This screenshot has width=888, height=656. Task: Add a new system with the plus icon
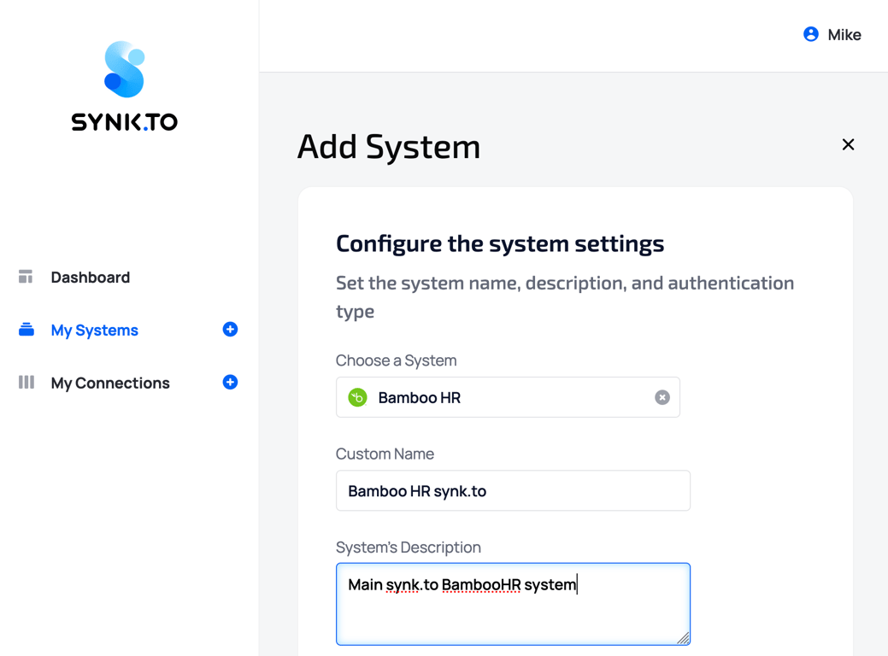(x=230, y=330)
